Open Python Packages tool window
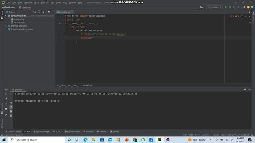255x143 pixels. pyautogui.click(x=41, y=131)
